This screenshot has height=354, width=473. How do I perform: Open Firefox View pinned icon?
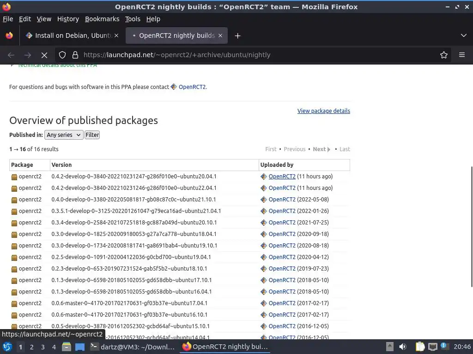click(9, 35)
